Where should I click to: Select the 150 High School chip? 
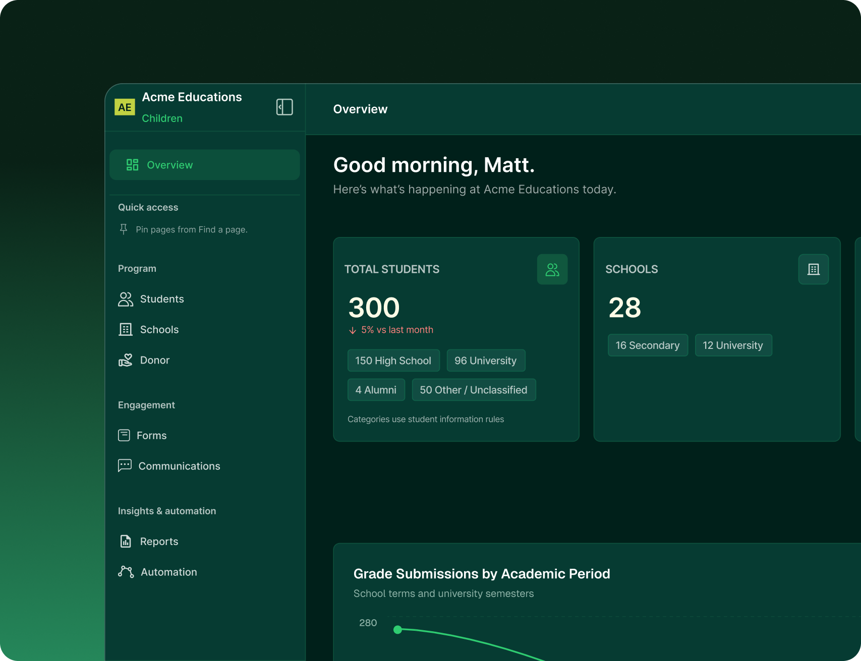[x=393, y=360]
